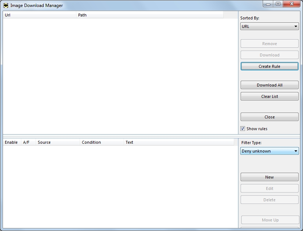Click the Image Download Manager title bar icon
Viewport: 303px width, 231px height.
pyautogui.click(x=6, y=5)
